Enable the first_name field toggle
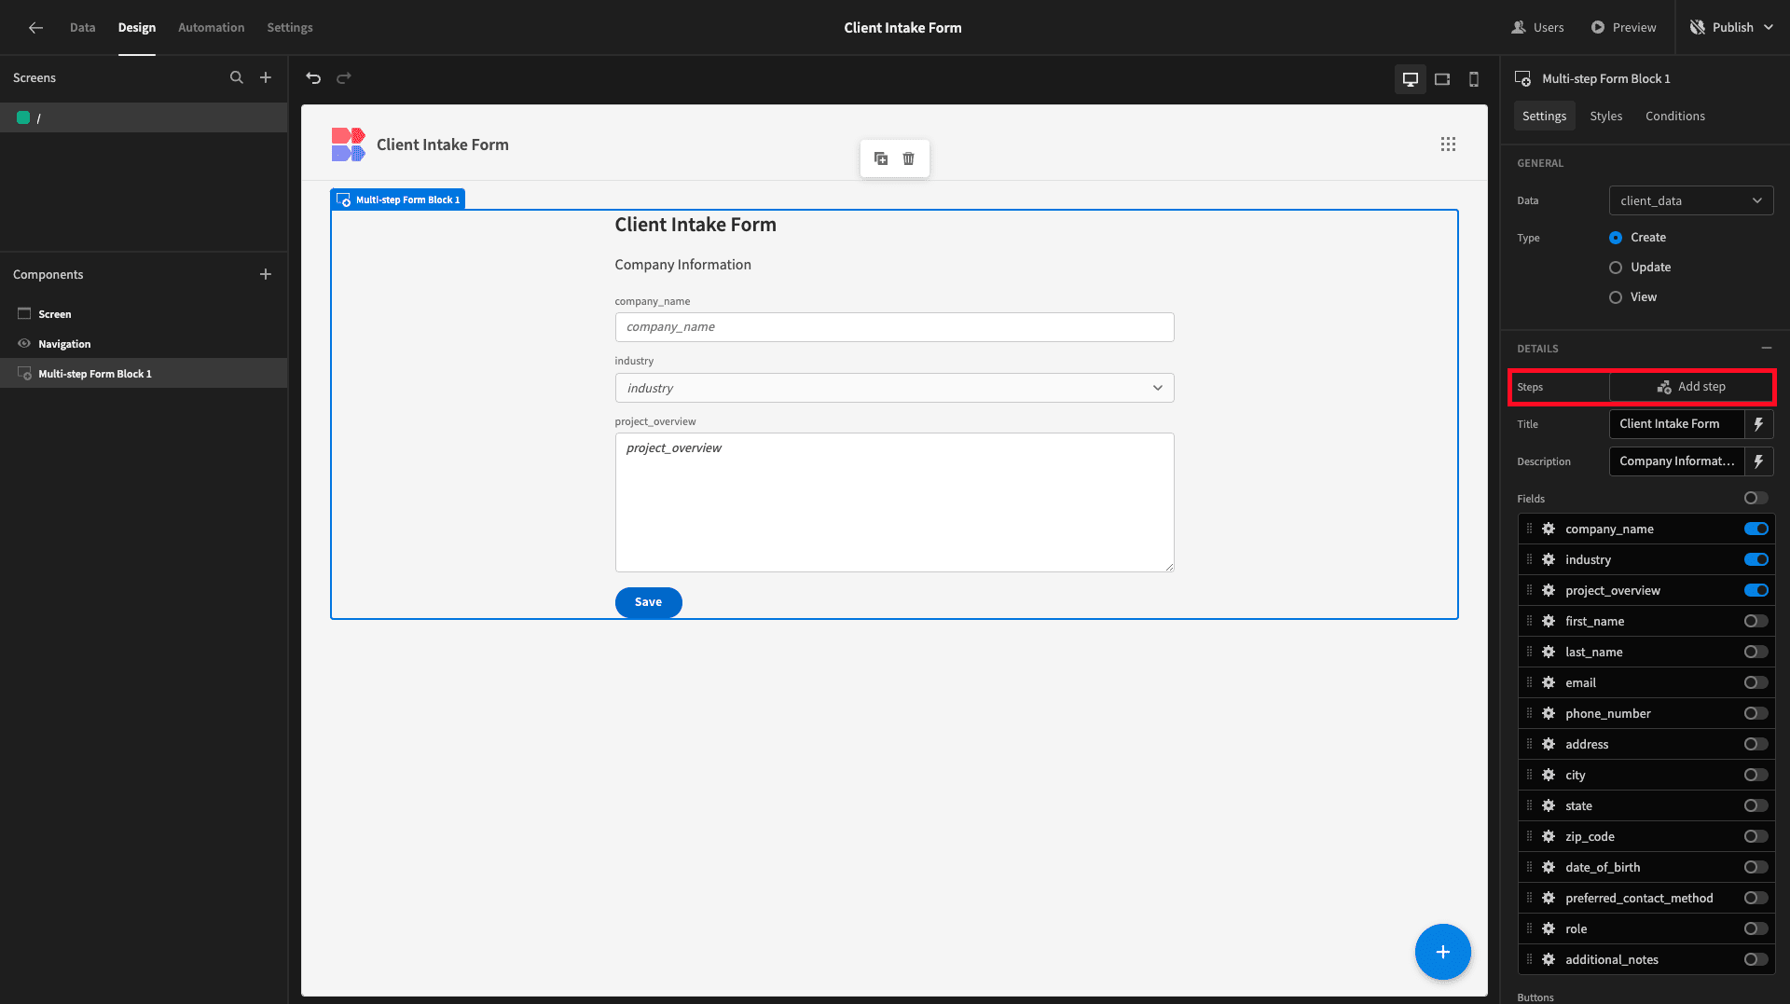The image size is (1790, 1004). click(1756, 621)
